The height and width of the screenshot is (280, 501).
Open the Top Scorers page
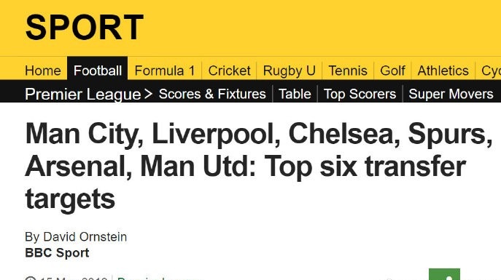tap(360, 94)
